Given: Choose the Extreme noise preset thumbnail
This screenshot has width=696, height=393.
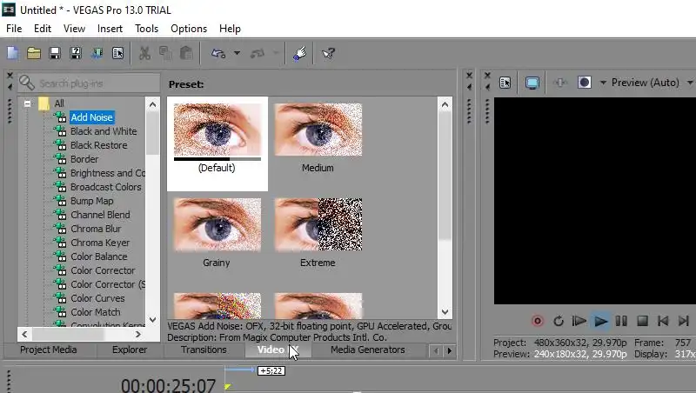Looking at the screenshot, I should 318,224.
